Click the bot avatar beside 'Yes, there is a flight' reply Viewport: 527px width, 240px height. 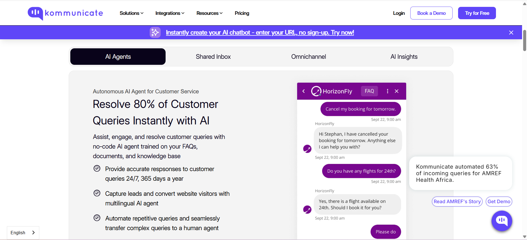[x=307, y=210]
